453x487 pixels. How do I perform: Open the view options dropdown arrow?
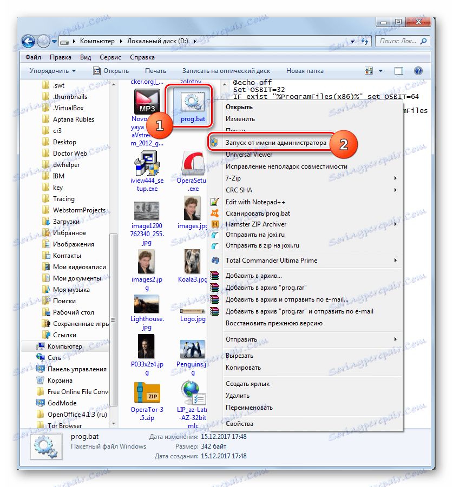380,71
